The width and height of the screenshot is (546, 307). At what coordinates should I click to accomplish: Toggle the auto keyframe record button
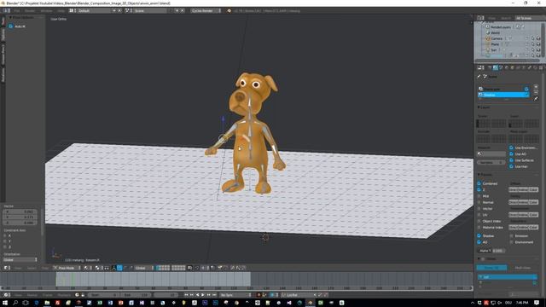click(x=258, y=295)
